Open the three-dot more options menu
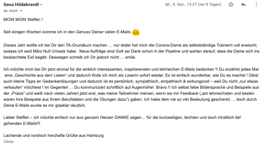This screenshot has width=264, height=147. (x=257, y=4)
